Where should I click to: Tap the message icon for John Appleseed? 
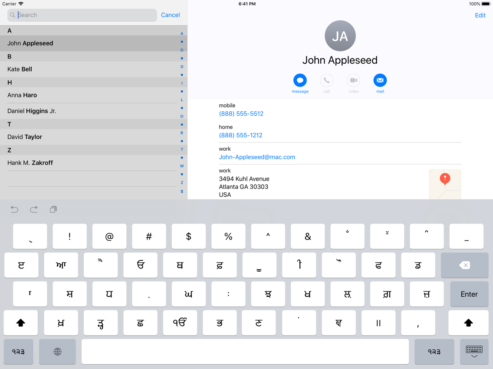[300, 81]
